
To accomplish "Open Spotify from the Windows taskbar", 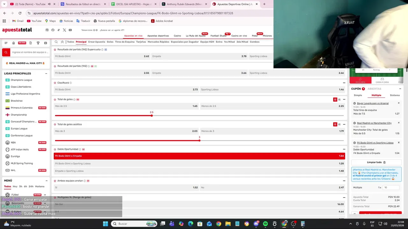I will point(266,224).
